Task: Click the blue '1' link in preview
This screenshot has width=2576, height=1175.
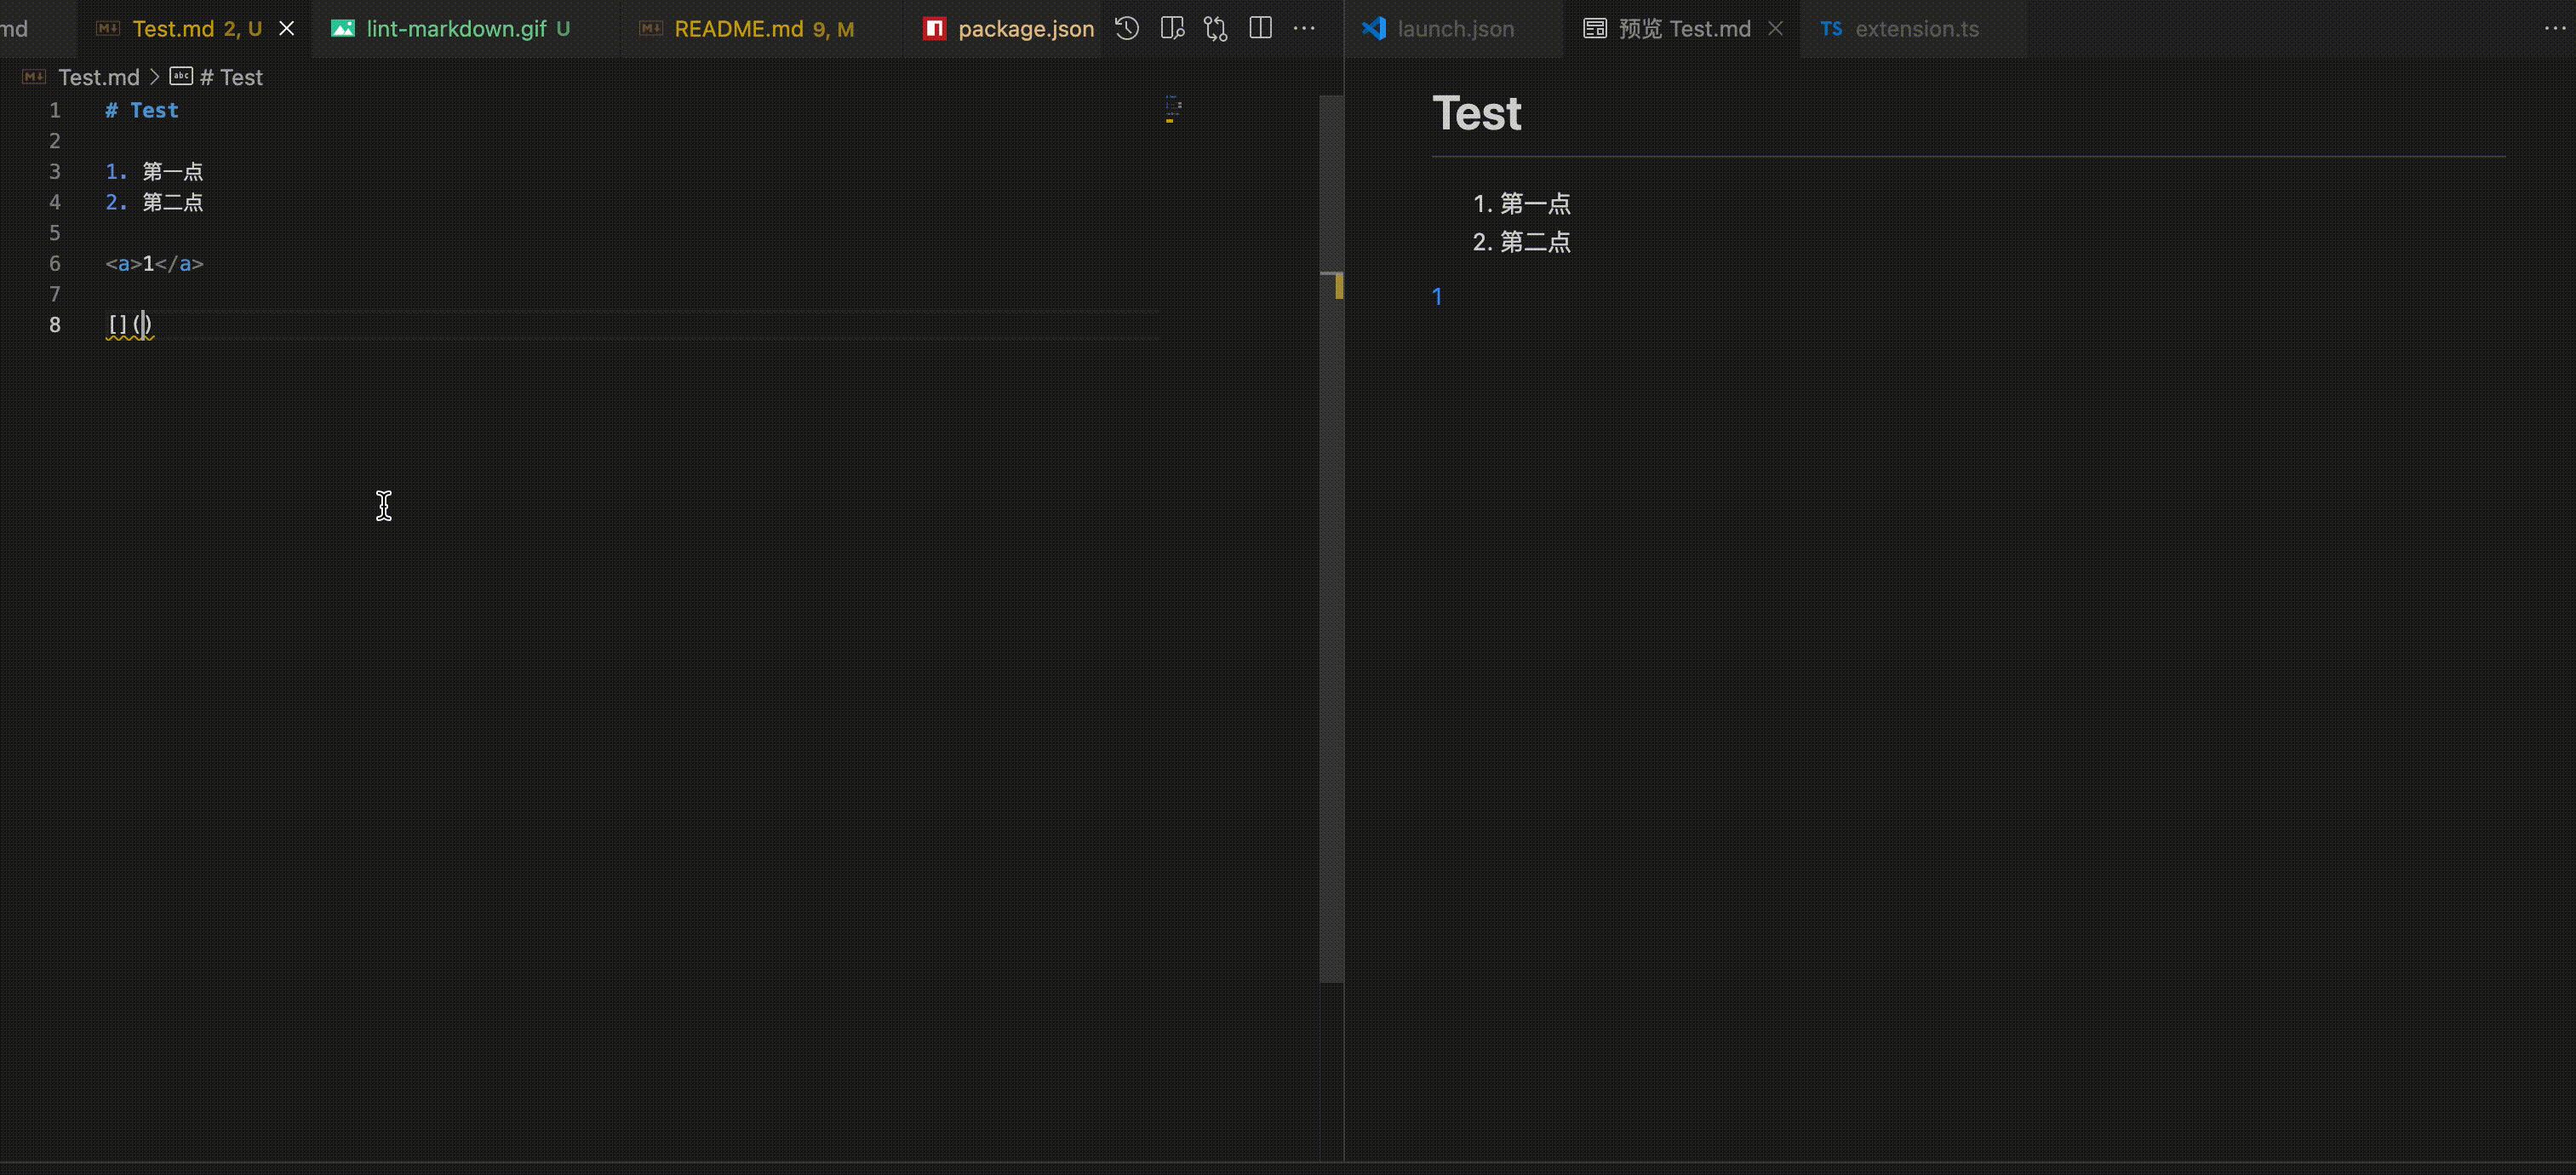Action: (x=1437, y=296)
